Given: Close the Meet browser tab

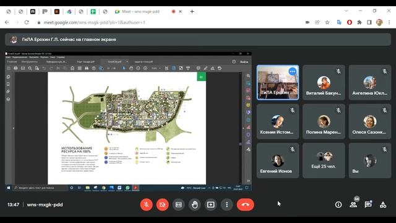Looking at the screenshot, I should click(x=180, y=12).
